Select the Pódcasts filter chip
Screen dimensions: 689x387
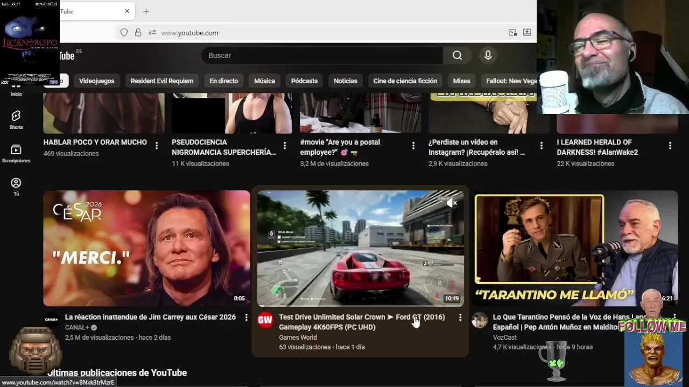pyautogui.click(x=304, y=81)
